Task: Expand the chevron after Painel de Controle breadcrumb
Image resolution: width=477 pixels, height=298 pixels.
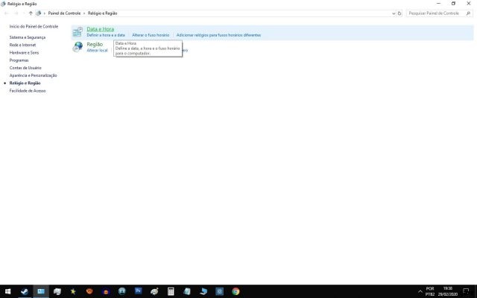Action: [84, 13]
